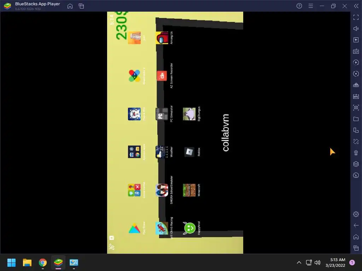This screenshot has width=362, height=271.
Task: Open the volume control in the BlueStacks sidebar
Action: [x=356, y=29]
